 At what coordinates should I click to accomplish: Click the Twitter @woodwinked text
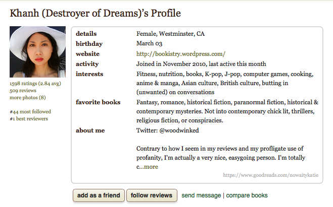[x=168, y=130]
